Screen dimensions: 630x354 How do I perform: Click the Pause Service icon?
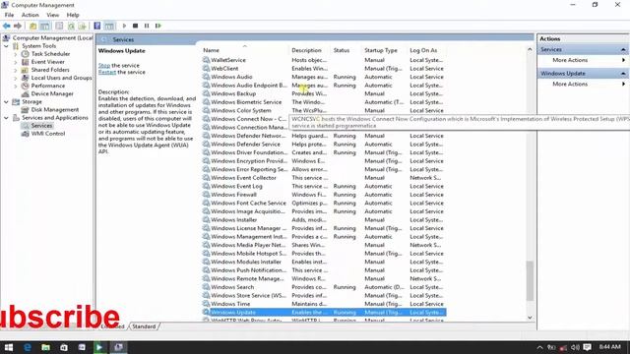147,26
